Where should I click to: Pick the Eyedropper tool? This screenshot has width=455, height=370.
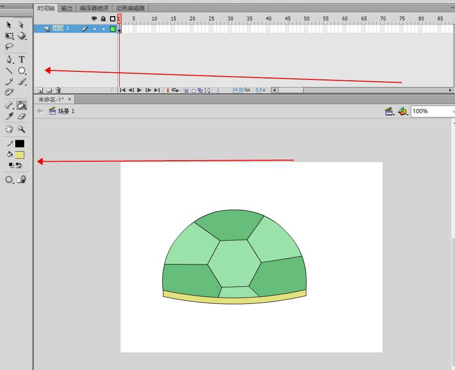(x=9, y=116)
